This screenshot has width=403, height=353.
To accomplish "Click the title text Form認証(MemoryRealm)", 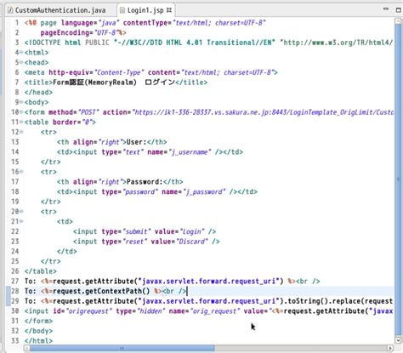I will pos(94,83).
